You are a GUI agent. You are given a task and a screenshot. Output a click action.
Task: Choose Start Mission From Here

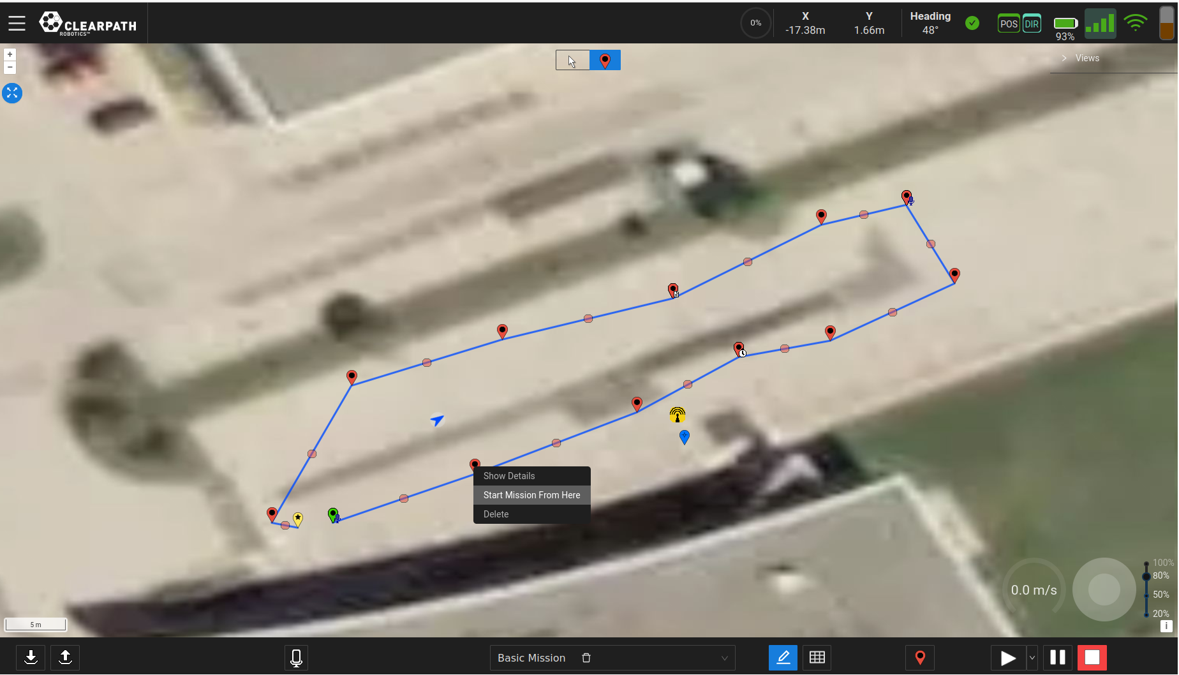click(x=531, y=495)
